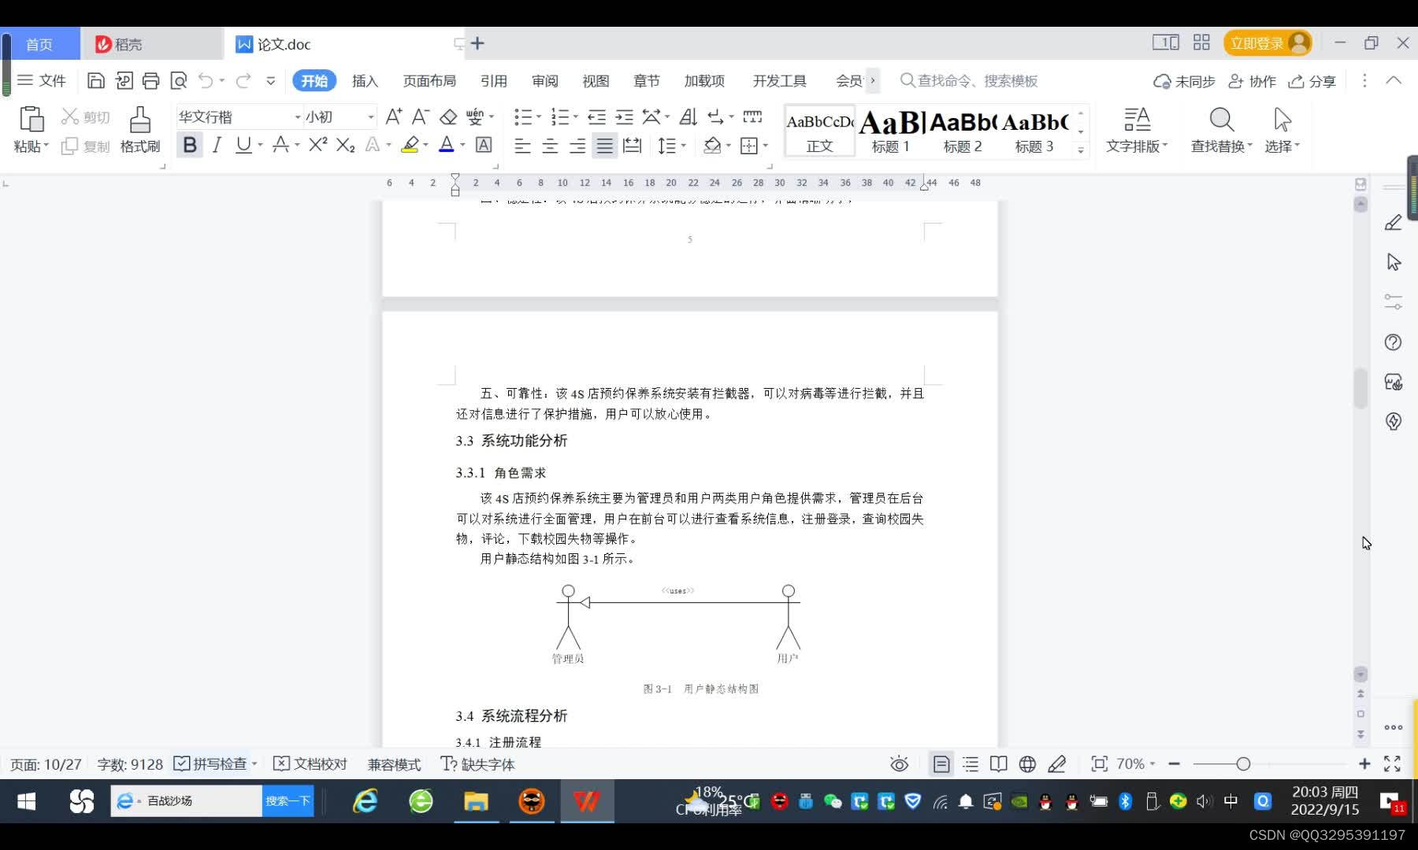The width and height of the screenshot is (1418, 850).
Task: Open the help question-mark icon in right sidebar
Action: point(1393,342)
